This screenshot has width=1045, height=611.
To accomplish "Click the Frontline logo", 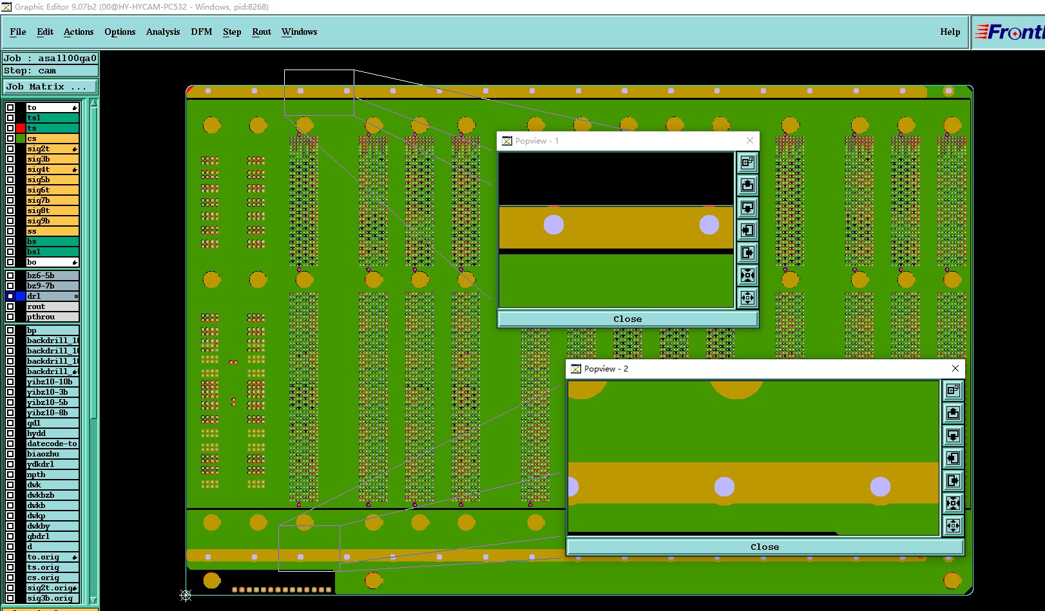I will point(1009,32).
